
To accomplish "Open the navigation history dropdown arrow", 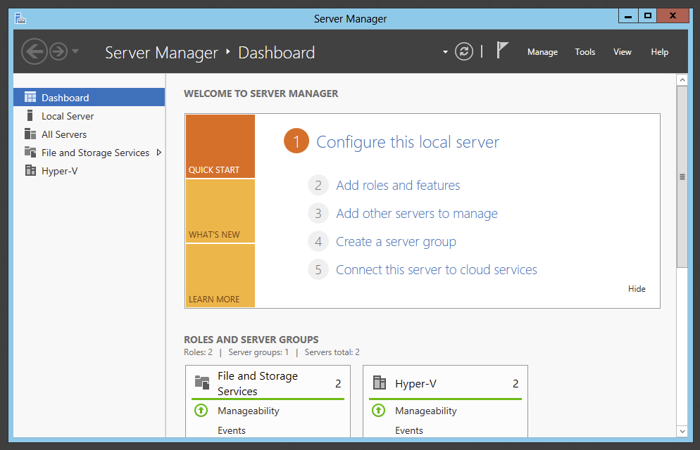I will 75,51.
